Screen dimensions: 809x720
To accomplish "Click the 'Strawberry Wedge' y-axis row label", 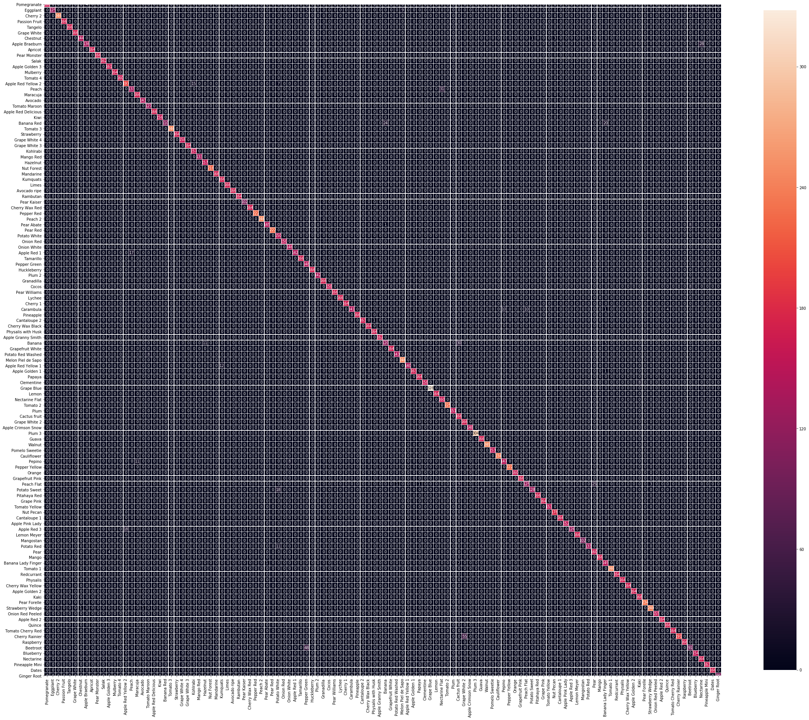I will 24,608.
